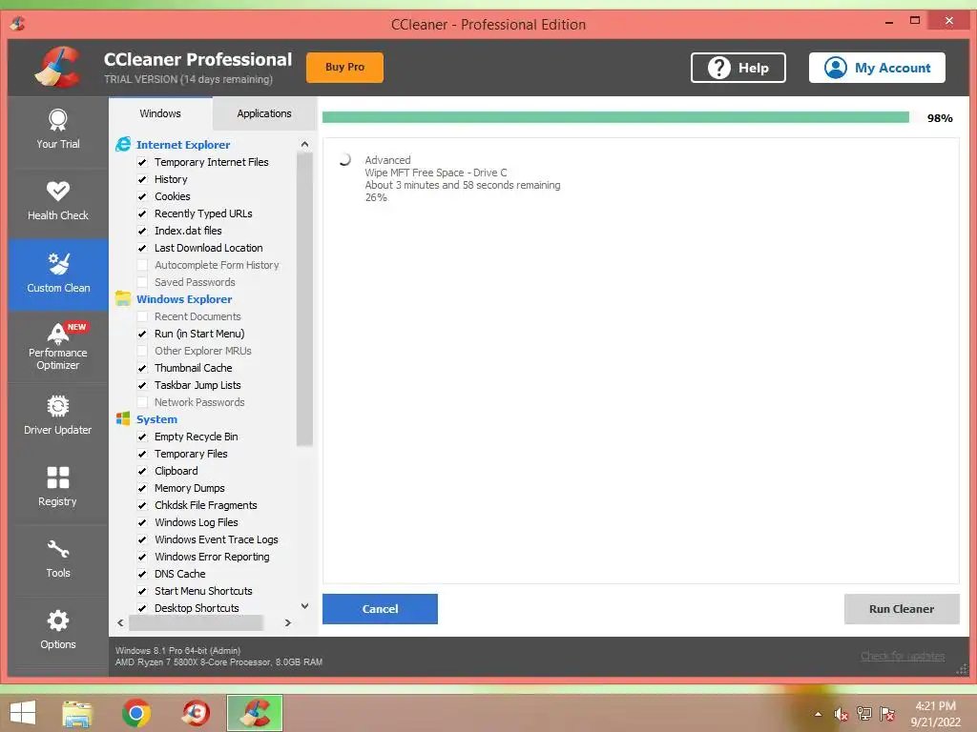Toggle the Thumbnail Cache checkbox
Image resolution: width=977 pixels, height=732 pixels.
142,368
